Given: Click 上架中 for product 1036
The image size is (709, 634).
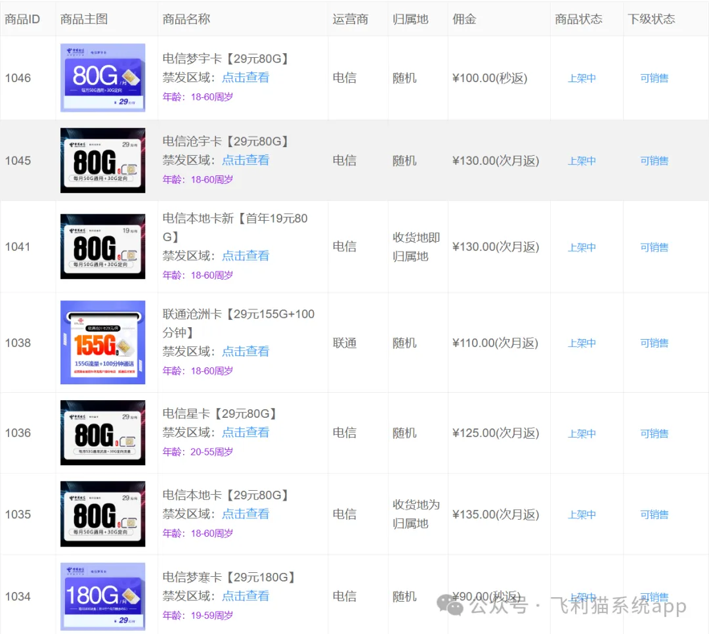Looking at the screenshot, I should pyautogui.click(x=582, y=434).
